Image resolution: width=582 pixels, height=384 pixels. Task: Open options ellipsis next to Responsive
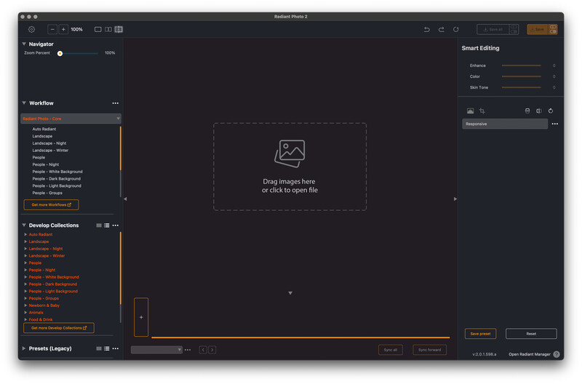555,124
